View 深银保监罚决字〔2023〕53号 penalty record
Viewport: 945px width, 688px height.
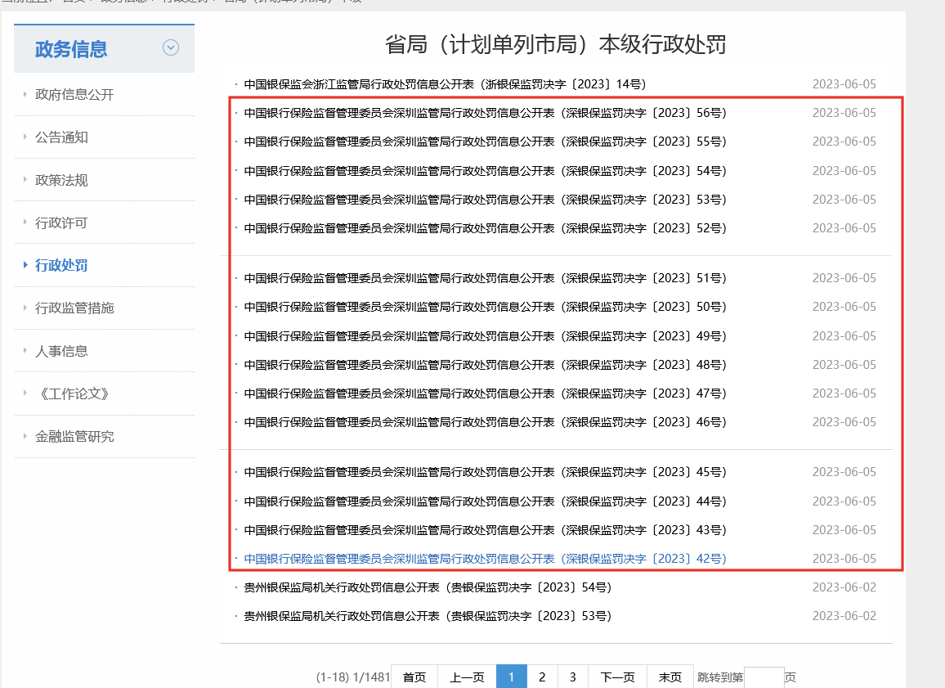[485, 200]
